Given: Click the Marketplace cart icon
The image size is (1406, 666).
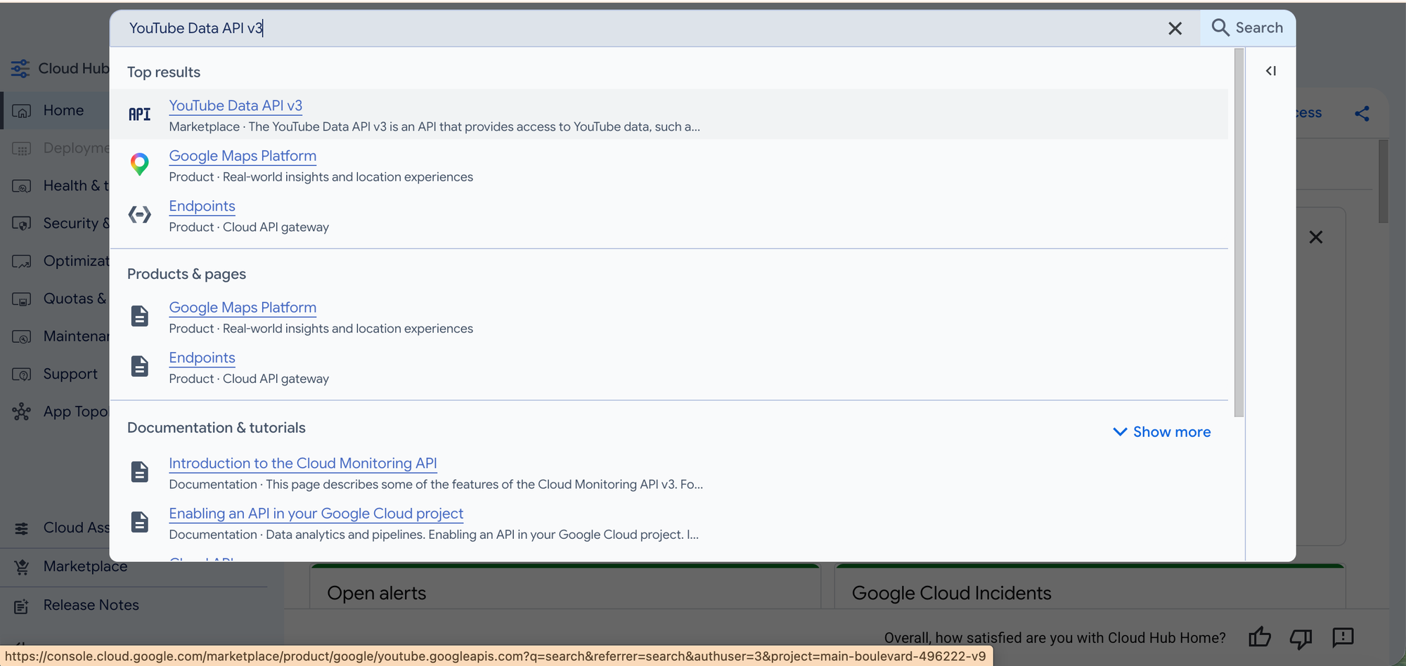Looking at the screenshot, I should click(x=22, y=567).
